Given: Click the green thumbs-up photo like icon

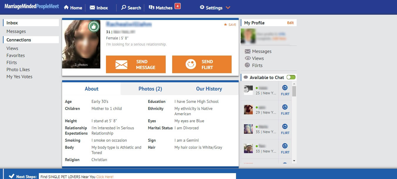Looking at the screenshot, I should (x=94, y=27).
